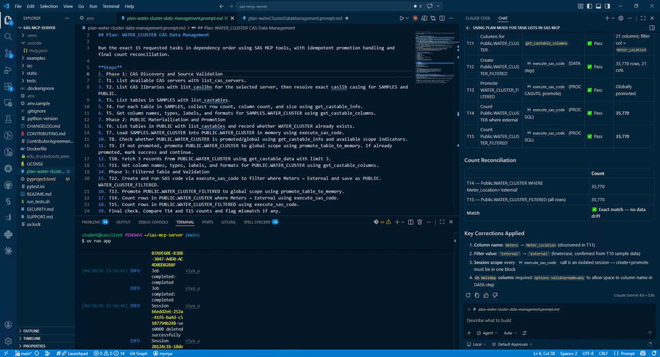Switch to the DEBUG CONSOLE tab

pyautogui.click(x=153, y=222)
